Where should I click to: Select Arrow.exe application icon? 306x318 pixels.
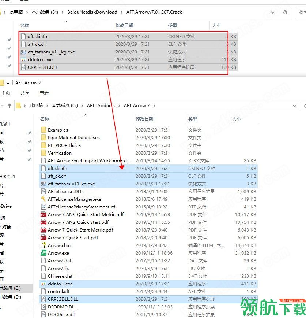[44, 253]
